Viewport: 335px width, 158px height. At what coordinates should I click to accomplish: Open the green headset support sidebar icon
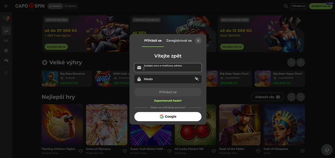click(x=6, y=73)
